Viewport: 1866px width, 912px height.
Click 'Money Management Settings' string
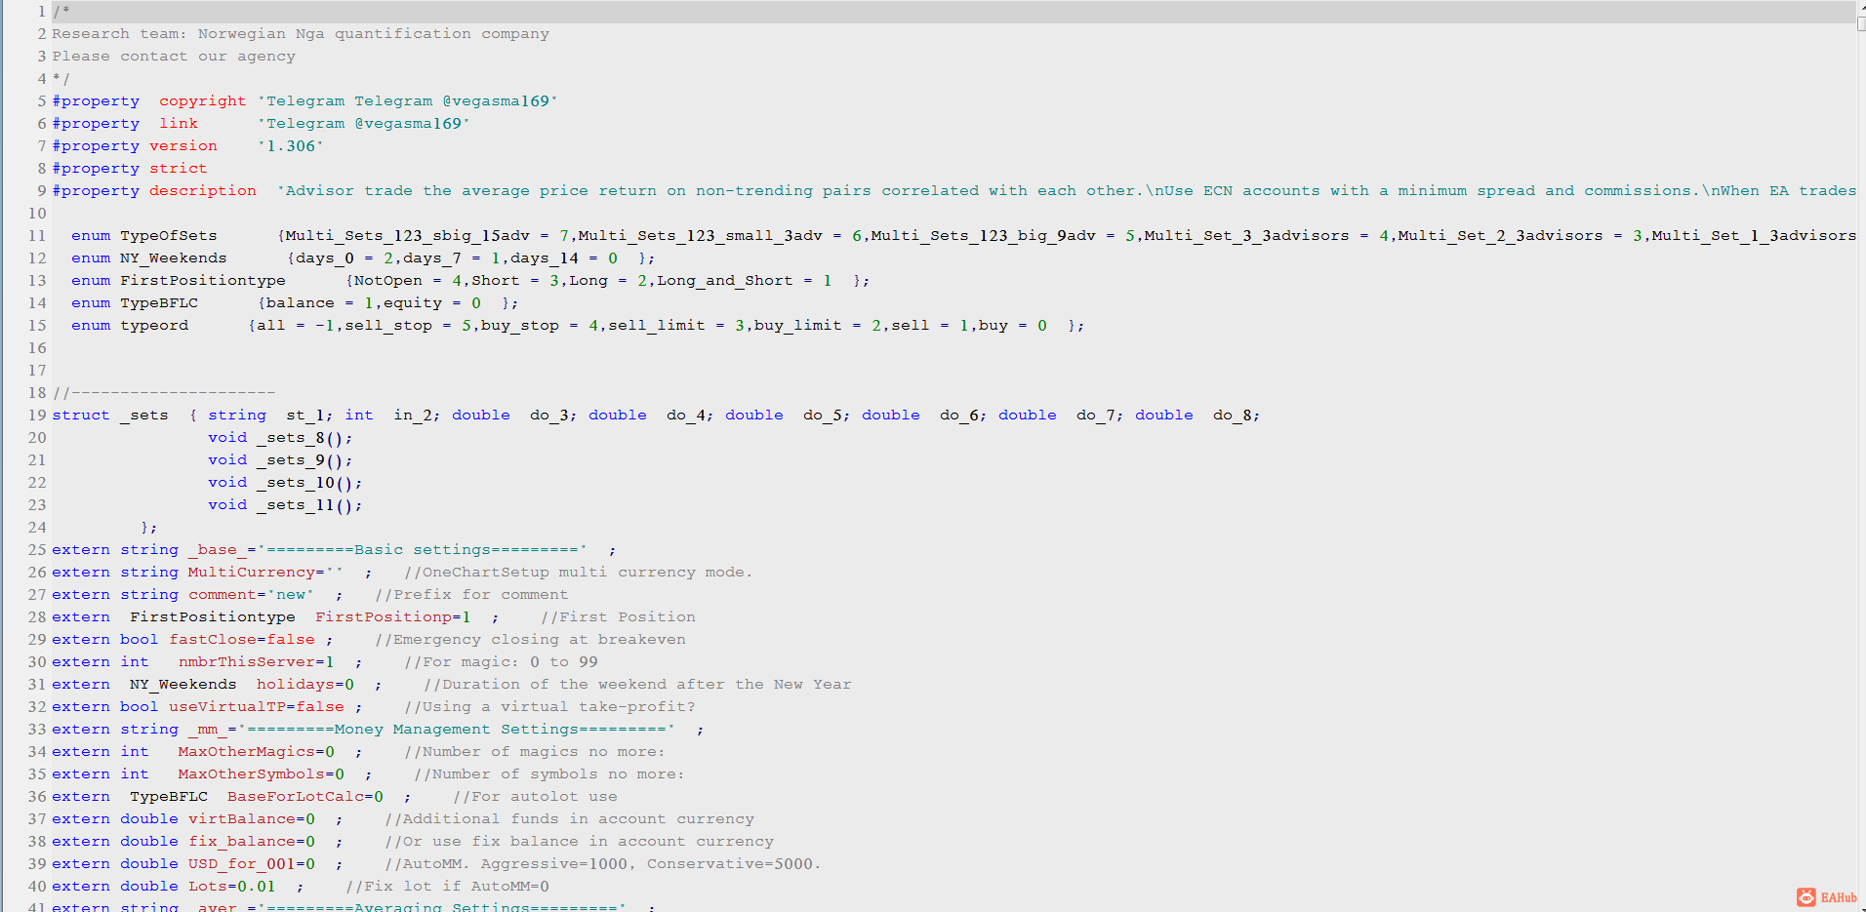(x=457, y=730)
